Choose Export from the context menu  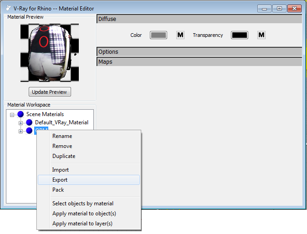click(x=89, y=180)
